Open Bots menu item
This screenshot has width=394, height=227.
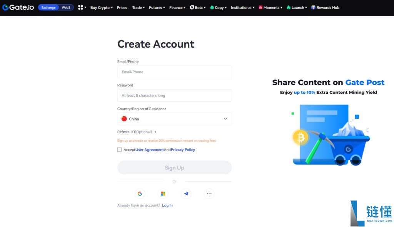click(x=198, y=8)
